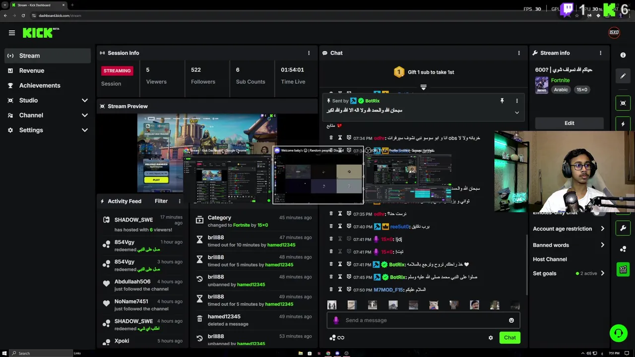The height and width of the screenshot is (357, 635).
Task: Expand the pinned BotRix message chevron
Action: [x=517, y=113]
